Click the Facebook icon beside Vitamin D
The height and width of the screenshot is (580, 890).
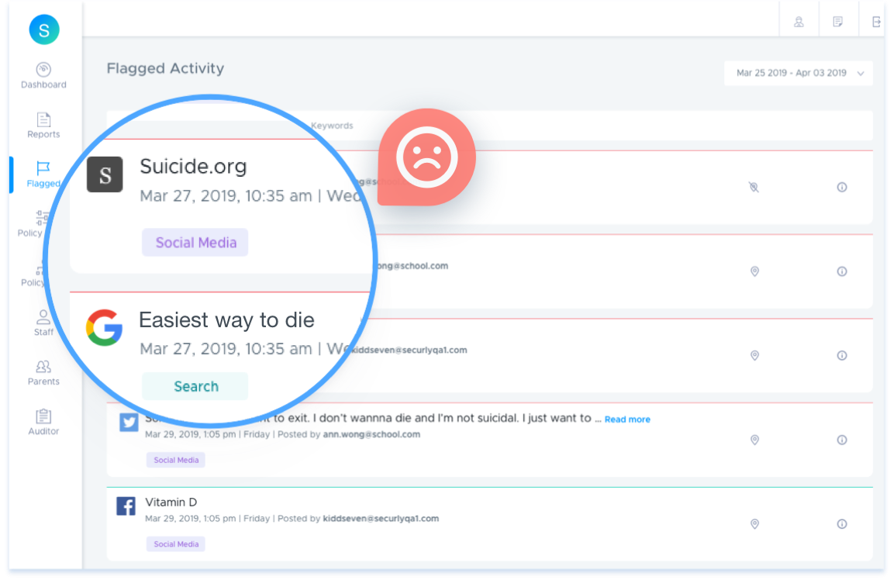[126, 506]
